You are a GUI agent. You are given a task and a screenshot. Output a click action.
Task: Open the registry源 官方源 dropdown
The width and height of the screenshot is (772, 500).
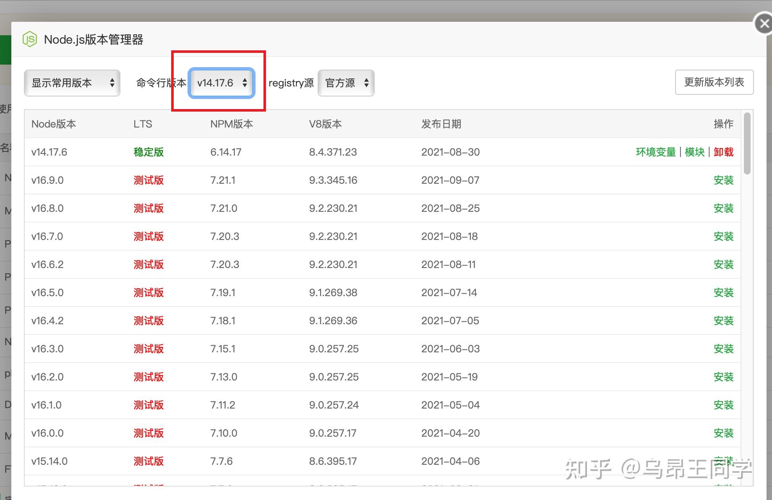pos(345,83)
